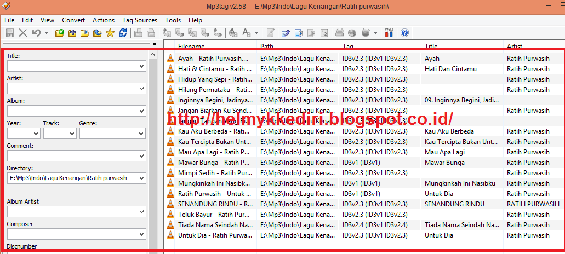Open the Convert menu
Screen dimensions: 565x254
(73, 20)
